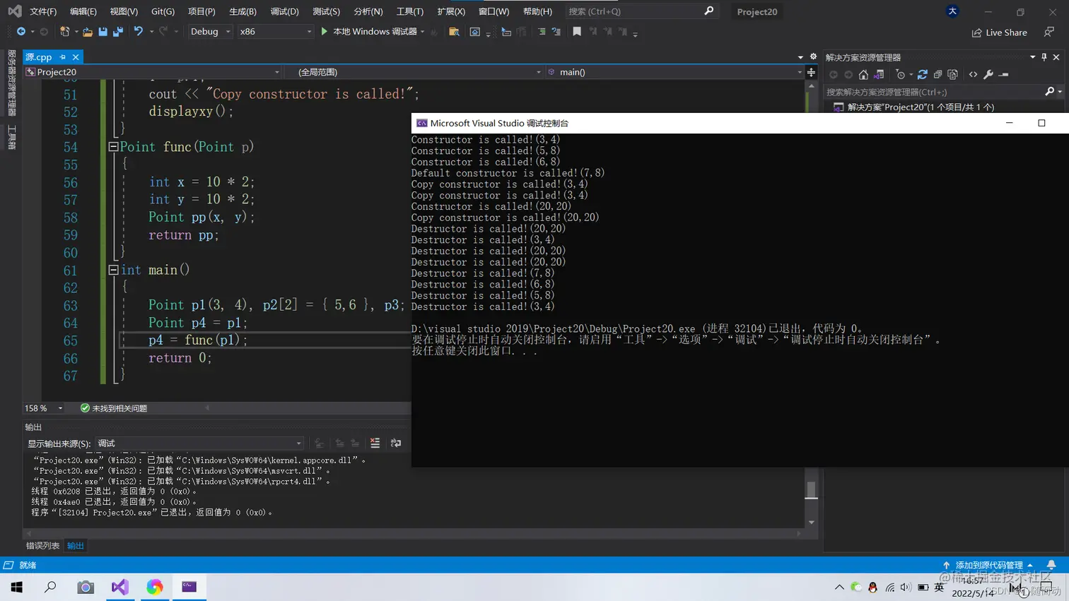The width and height of the screenshot is (1069, 601).
Task: Click the notifications bell in status bar
Action: (1051, 565)
